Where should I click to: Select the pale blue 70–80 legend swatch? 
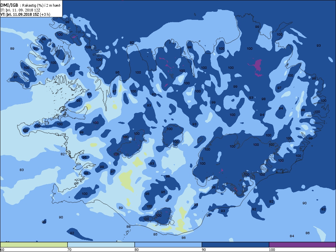click(101, 245)
